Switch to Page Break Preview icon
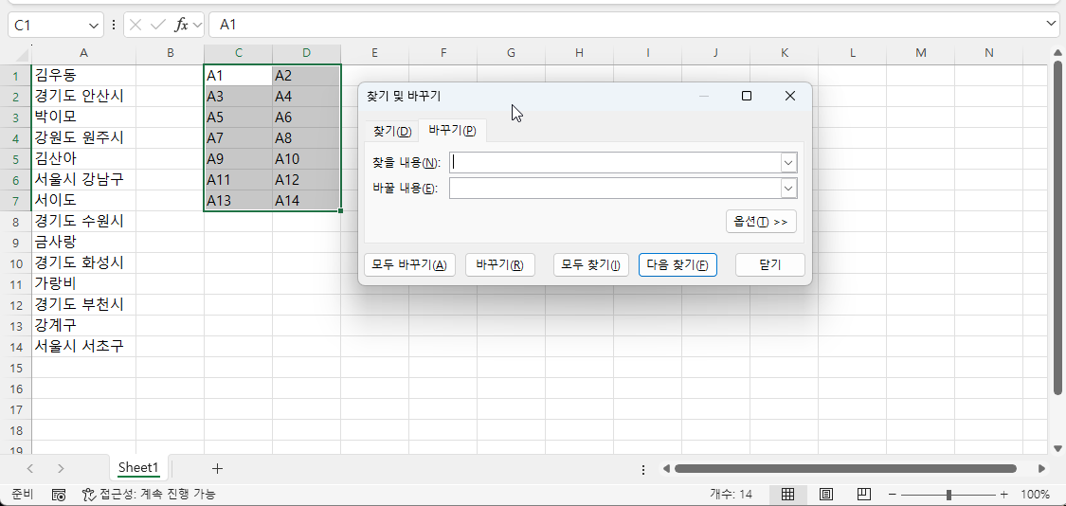1066x506 pixels. (863, 495)
